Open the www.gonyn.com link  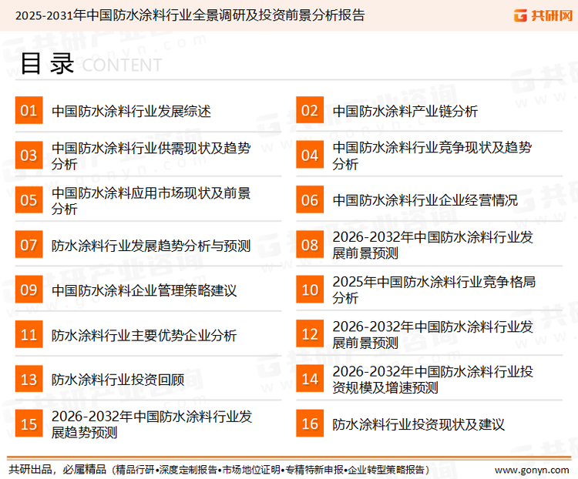532,471
